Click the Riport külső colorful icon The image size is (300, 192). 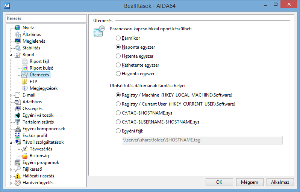pyautogui.click(x=25, y=68)
